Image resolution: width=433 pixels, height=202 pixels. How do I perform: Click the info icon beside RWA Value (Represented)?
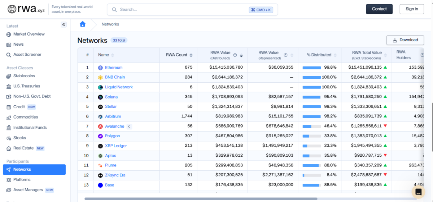pyautogui.click(x=285, y=55)
